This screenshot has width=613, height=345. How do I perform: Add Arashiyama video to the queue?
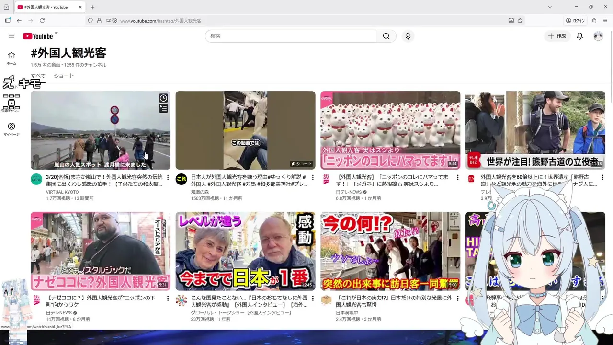163,109
